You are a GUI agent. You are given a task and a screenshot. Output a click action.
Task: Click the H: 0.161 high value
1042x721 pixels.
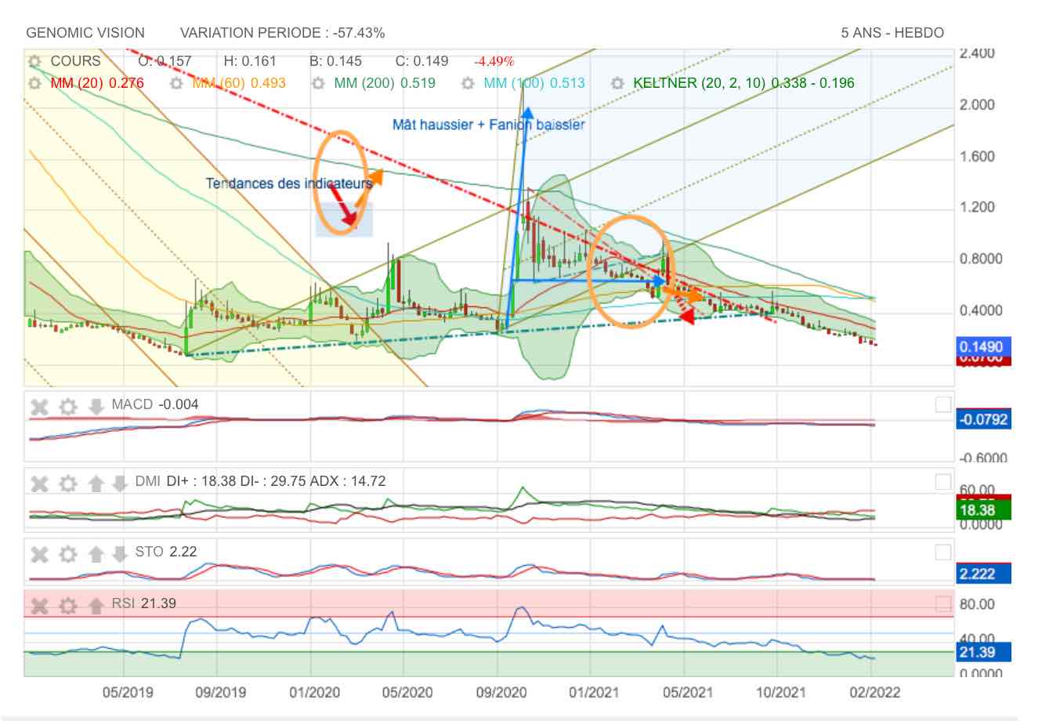pyautogui.click(x=250, y=61)
